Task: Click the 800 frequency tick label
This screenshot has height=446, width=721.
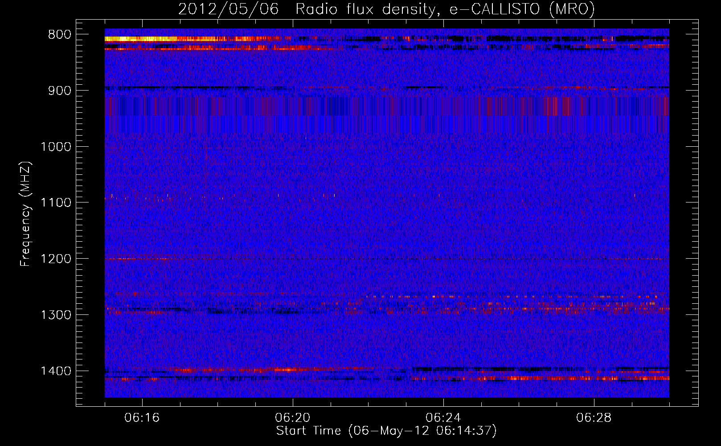Action: pos(59,35)
